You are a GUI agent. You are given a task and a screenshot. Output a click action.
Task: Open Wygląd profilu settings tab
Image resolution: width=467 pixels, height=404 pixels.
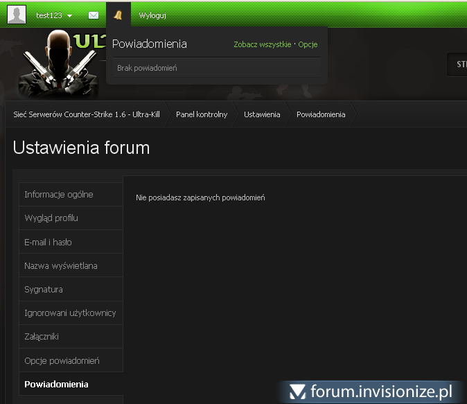click(x=51, y=218)
